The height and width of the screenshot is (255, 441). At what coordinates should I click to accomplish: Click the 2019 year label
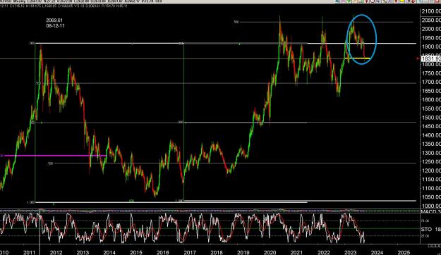click(243, 252)
